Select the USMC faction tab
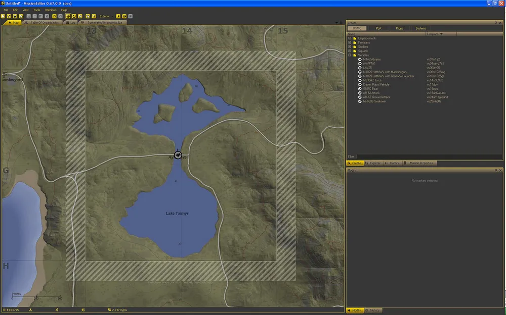506x315 pixels. click(x=357, y=28)
